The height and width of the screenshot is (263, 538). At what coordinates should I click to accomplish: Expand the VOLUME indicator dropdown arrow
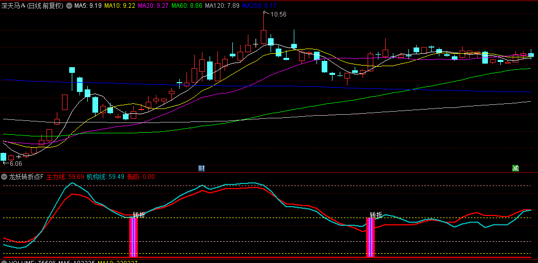pos(4,262)
